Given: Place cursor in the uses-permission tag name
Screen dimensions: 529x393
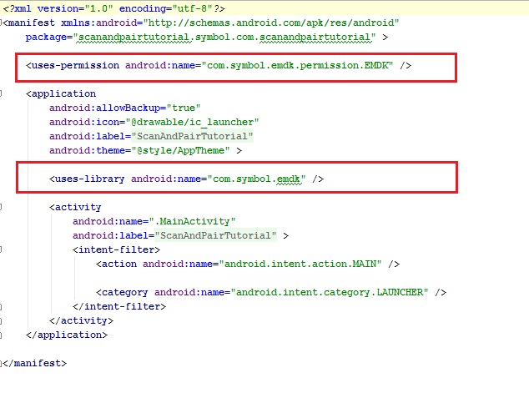Looking at the screenshot, I should (x=77, y=64).
